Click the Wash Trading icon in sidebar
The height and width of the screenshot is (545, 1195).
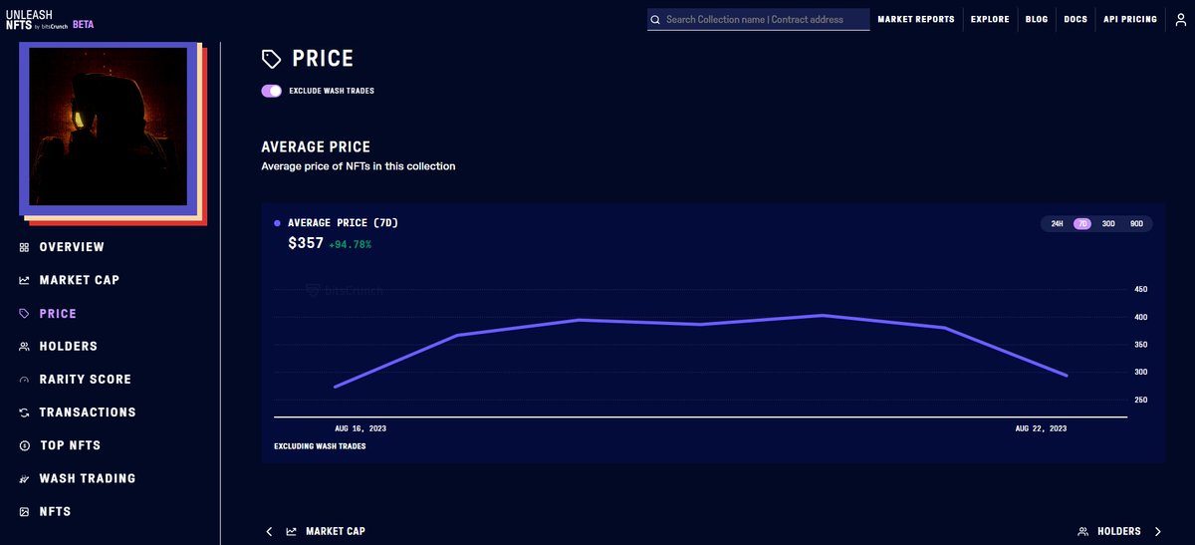(x=24, y=478)
